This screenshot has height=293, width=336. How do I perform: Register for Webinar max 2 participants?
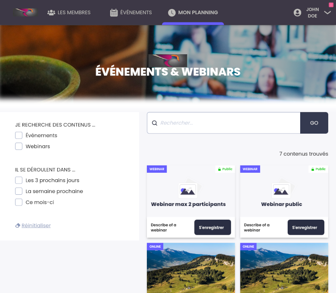point(212,228)
